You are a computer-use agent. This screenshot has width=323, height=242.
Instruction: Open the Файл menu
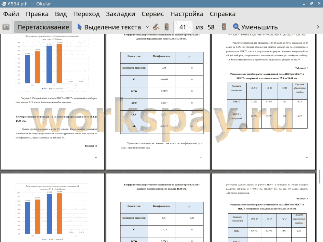pos(11,14)
